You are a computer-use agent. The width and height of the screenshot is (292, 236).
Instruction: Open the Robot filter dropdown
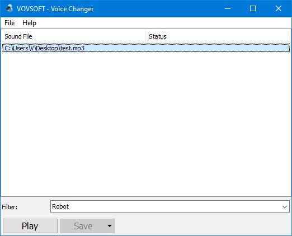pos(170,206)
